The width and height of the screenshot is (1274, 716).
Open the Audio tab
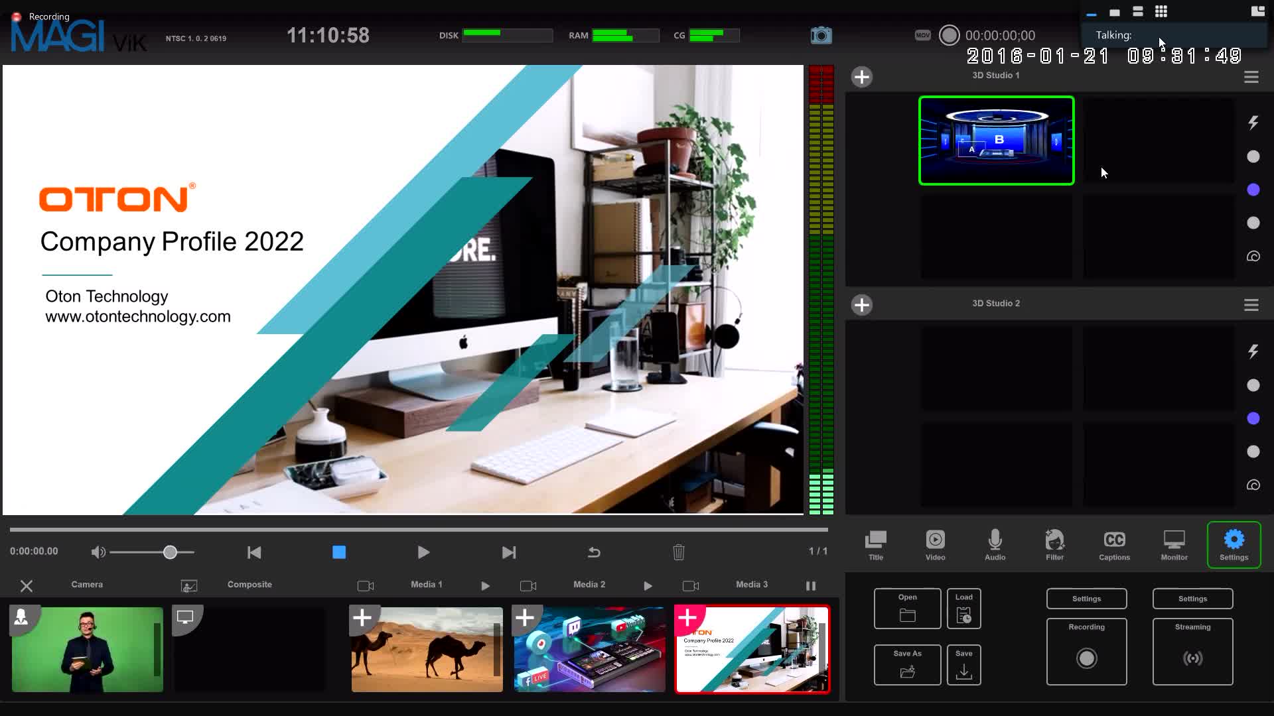995,545
